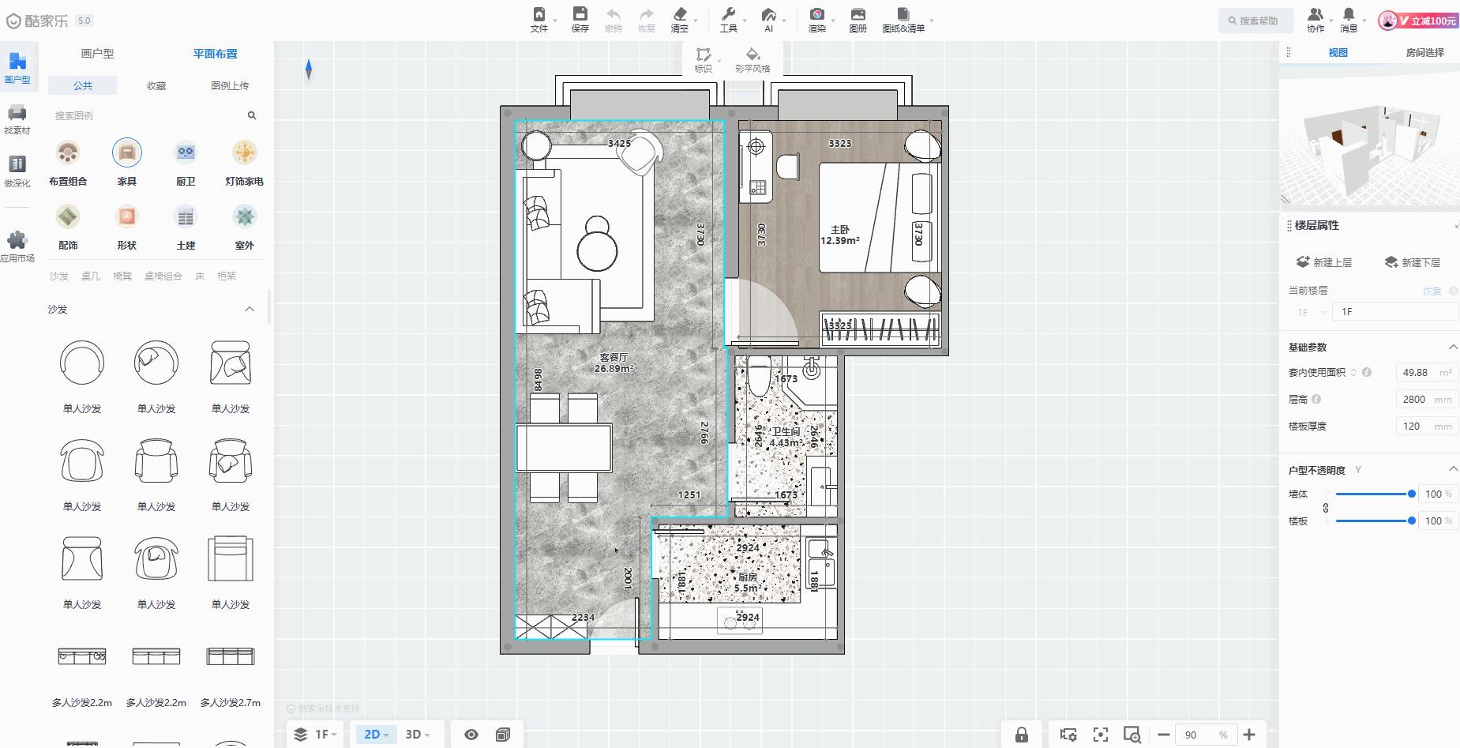Click the lock icon in bottom toolbar
The height and width of the screenshot is (748, 1460).
coord(1021,735)
